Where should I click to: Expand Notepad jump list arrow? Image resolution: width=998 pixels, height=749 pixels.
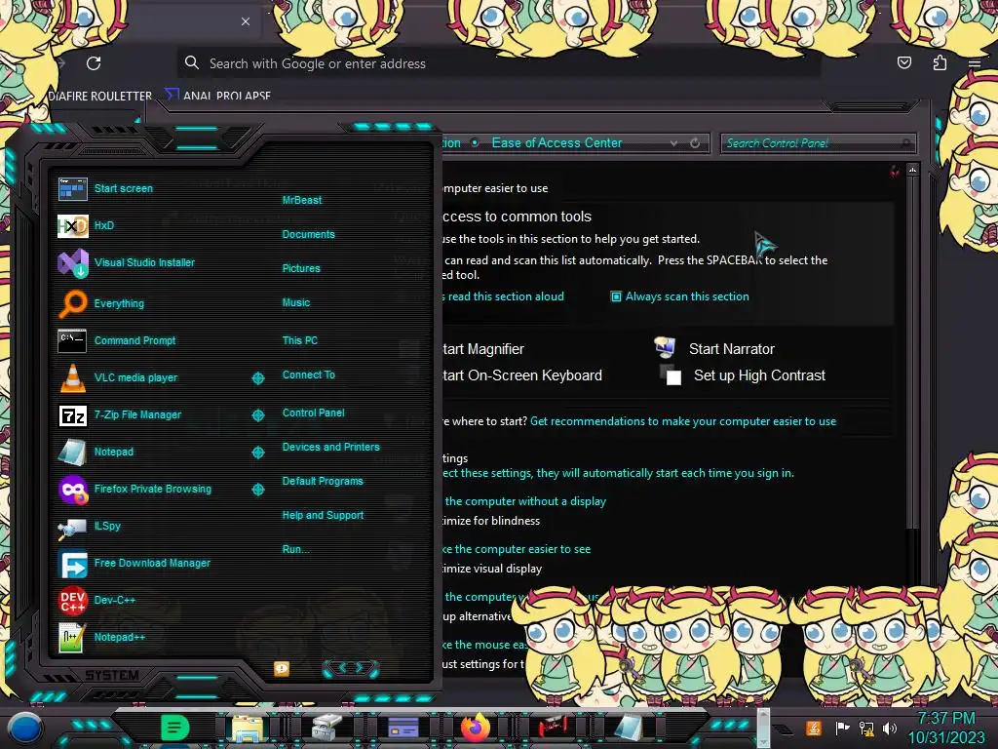257,453
